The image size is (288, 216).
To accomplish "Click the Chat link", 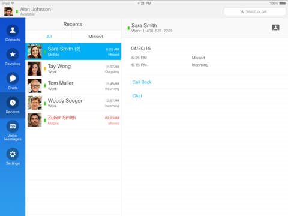I will (x=137, y=96).
